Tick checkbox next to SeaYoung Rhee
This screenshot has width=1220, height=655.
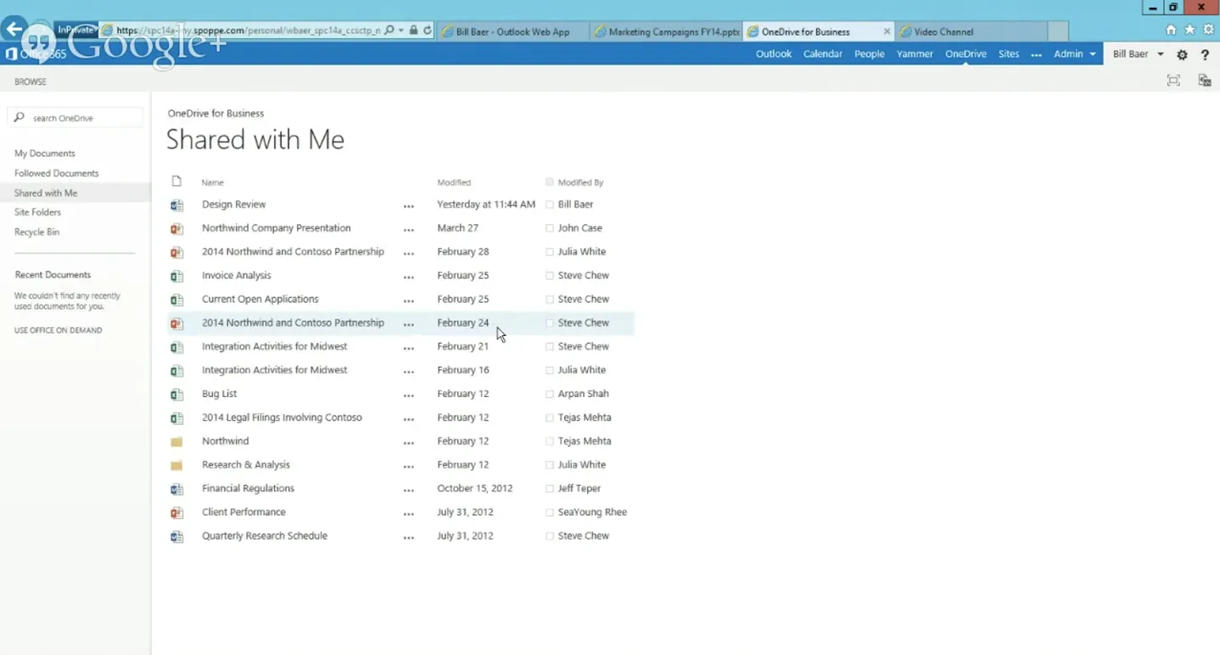coord(550,512)
